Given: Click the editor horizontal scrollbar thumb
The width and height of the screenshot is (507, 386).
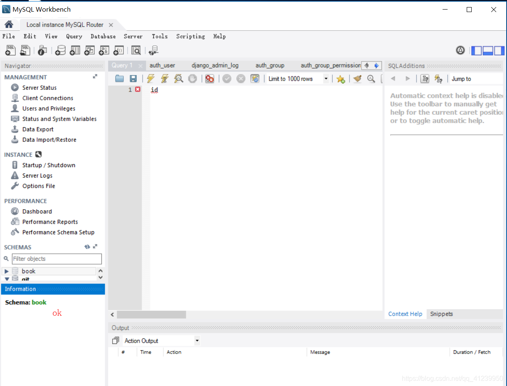Looking at the screenshot, I should tap(151, 315).
